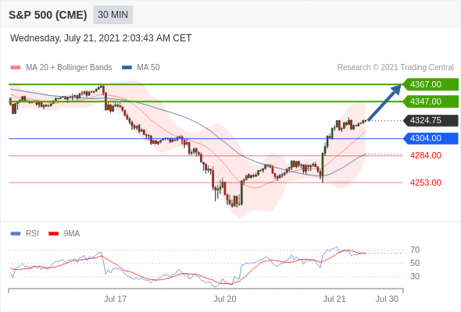
Task: Click the blue upward forecast arrow
Action: (x=384, y=102)
